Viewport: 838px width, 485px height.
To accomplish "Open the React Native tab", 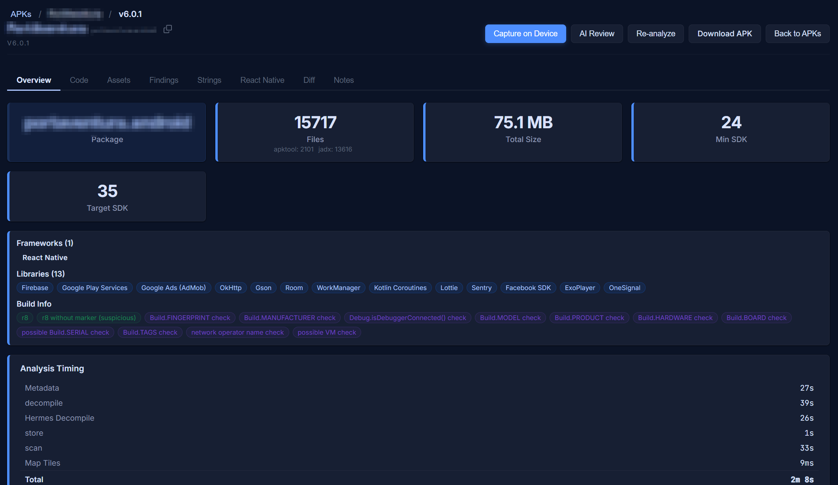I will point(262,80).
